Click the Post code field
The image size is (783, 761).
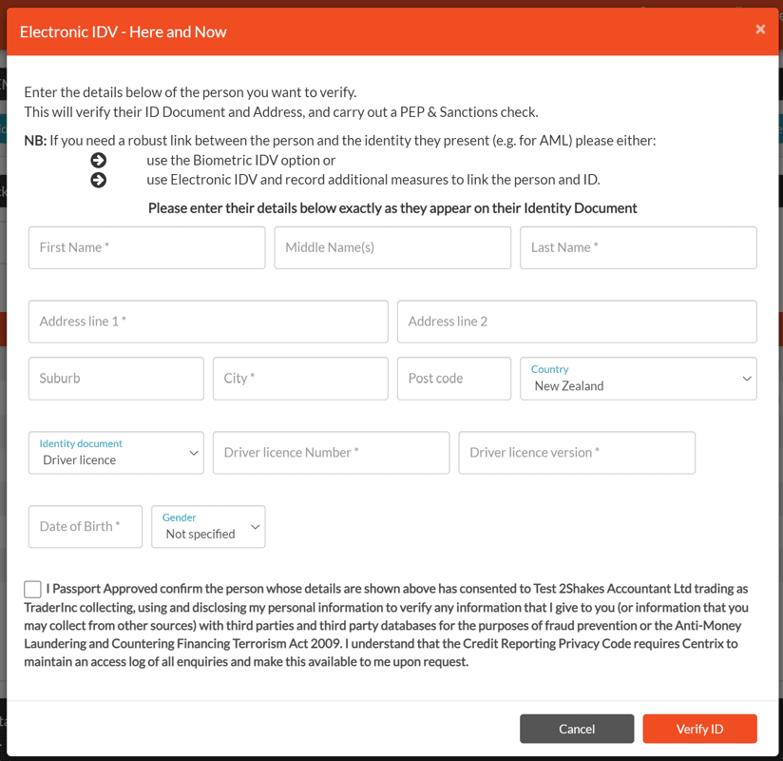pyautogui.click(x=453, y=379)
